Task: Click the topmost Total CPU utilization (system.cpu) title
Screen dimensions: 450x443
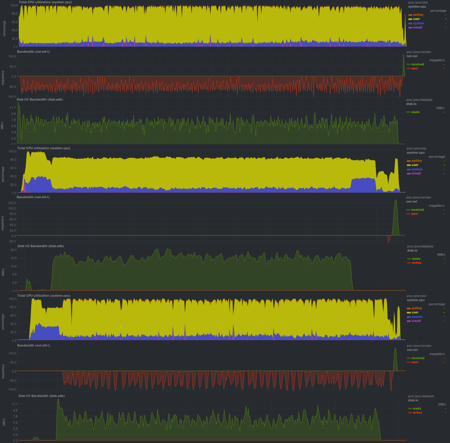Action: click(x=45, y=2)
